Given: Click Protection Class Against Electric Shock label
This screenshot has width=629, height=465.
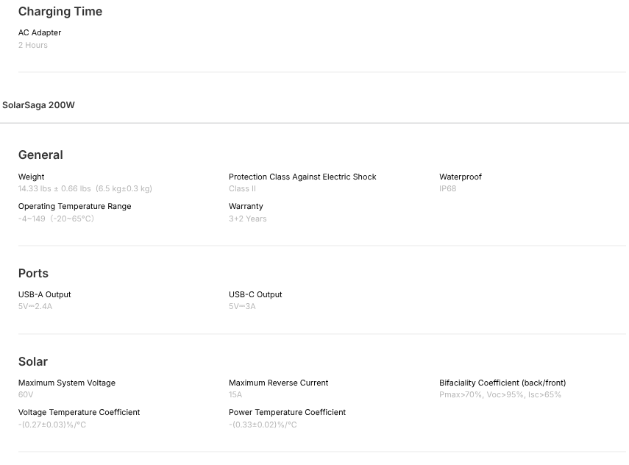Looking at the screenshot, I should [302, 177].
